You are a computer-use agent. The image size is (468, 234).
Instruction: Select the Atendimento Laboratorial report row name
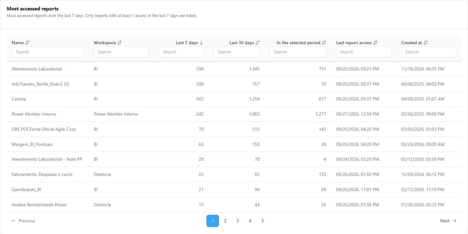[x=37, y=69]
